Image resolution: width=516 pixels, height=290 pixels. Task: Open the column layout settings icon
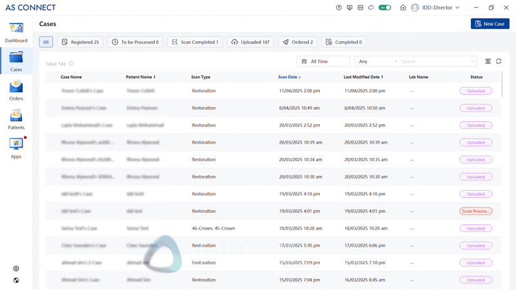[x=488, y=61]
